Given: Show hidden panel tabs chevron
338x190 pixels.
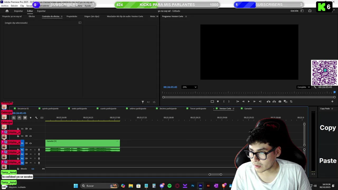Looking at the screenshot, I should [157, 16].
